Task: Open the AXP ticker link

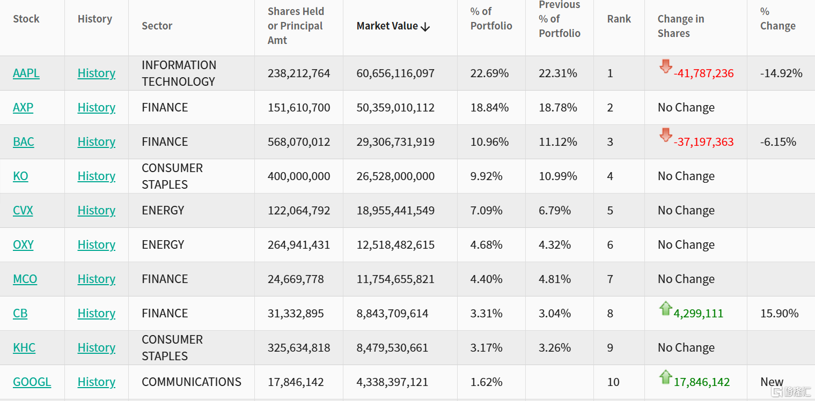Action: pos(23,107)
